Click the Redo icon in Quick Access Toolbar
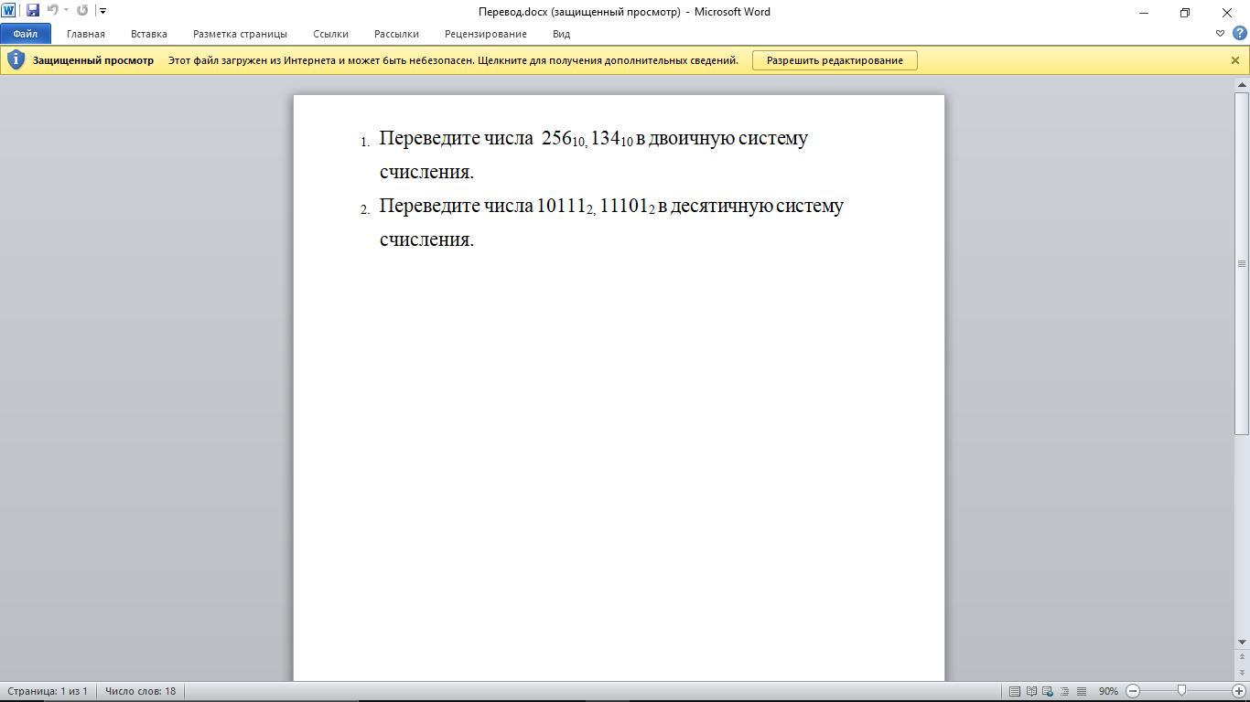 (x=82, y=11)
